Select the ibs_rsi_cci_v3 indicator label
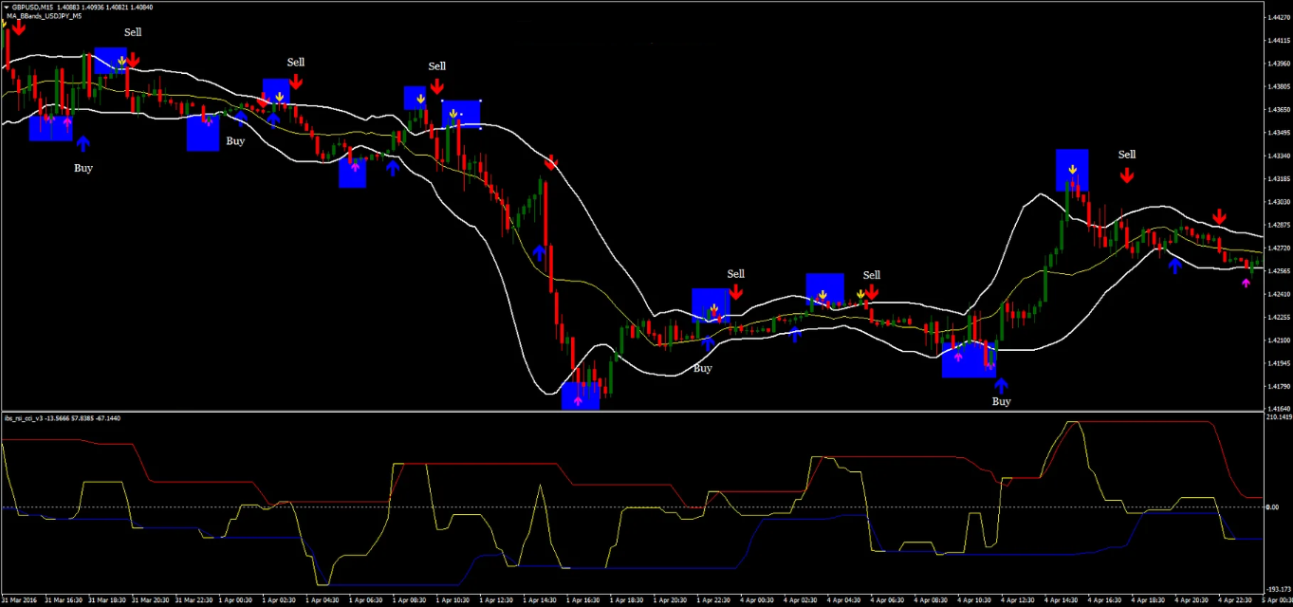Viewport: 1293px width, 607px height. (28, 418)
